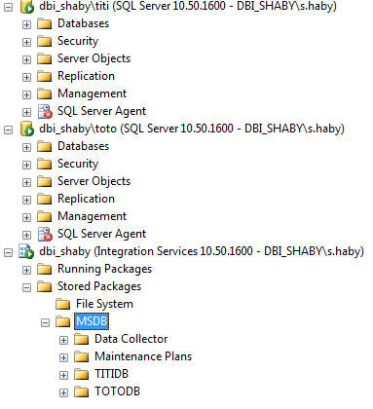Expand Databases under dbi_shaby\toto

pos(26,148)
